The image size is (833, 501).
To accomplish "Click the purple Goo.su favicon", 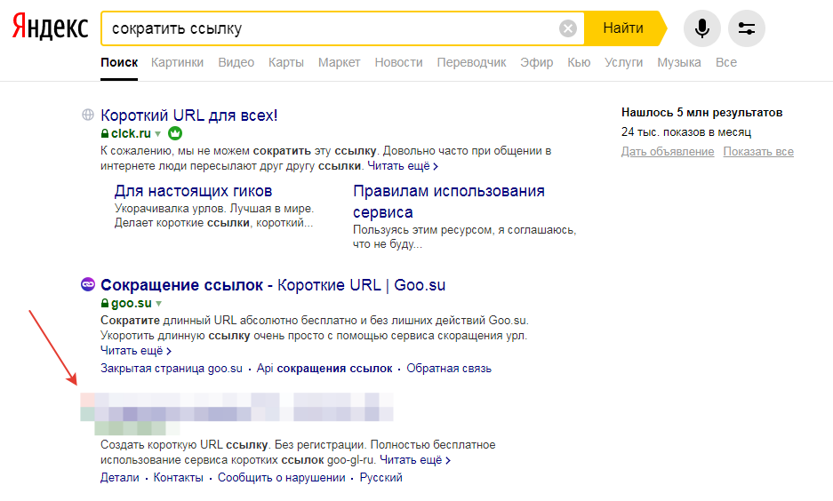I will 88,284.
